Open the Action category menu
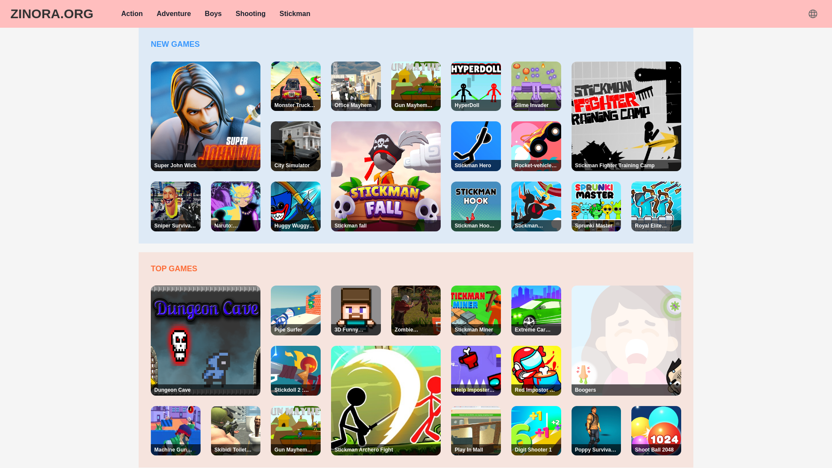This screenshot has width=832, height=468. (x=132, y=14)
